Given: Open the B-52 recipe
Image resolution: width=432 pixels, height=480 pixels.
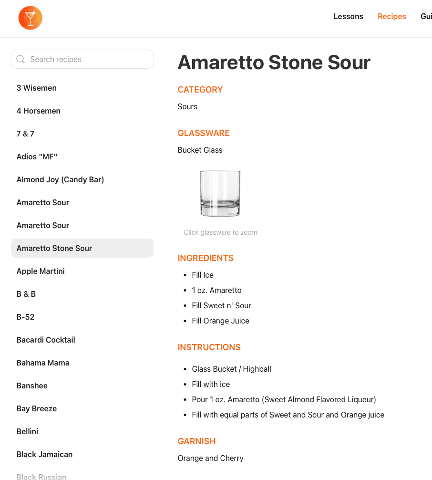Looking at the screenshot, I should (x=25, y=317).
